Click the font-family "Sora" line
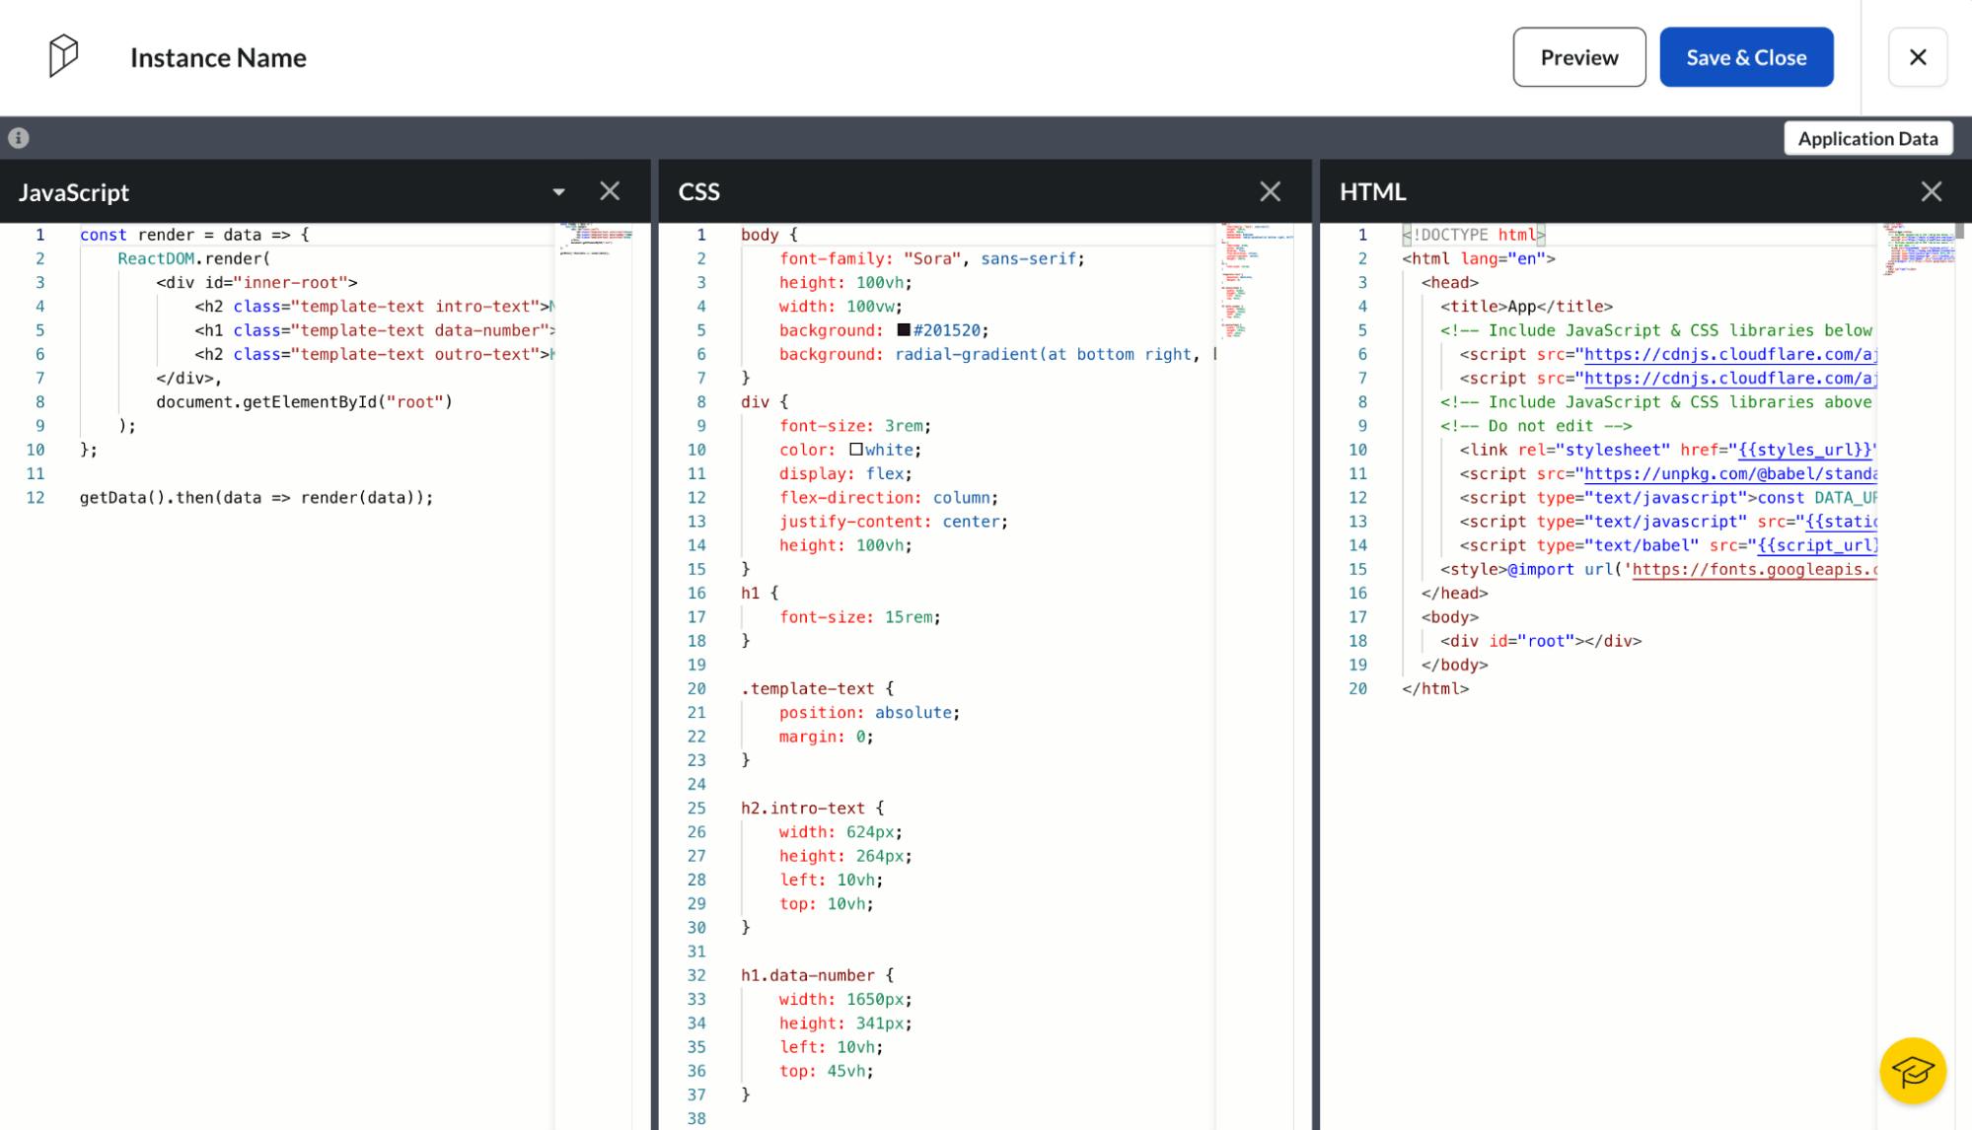This screenshot has width=1972, height=1130. click(x=931, y=259)
